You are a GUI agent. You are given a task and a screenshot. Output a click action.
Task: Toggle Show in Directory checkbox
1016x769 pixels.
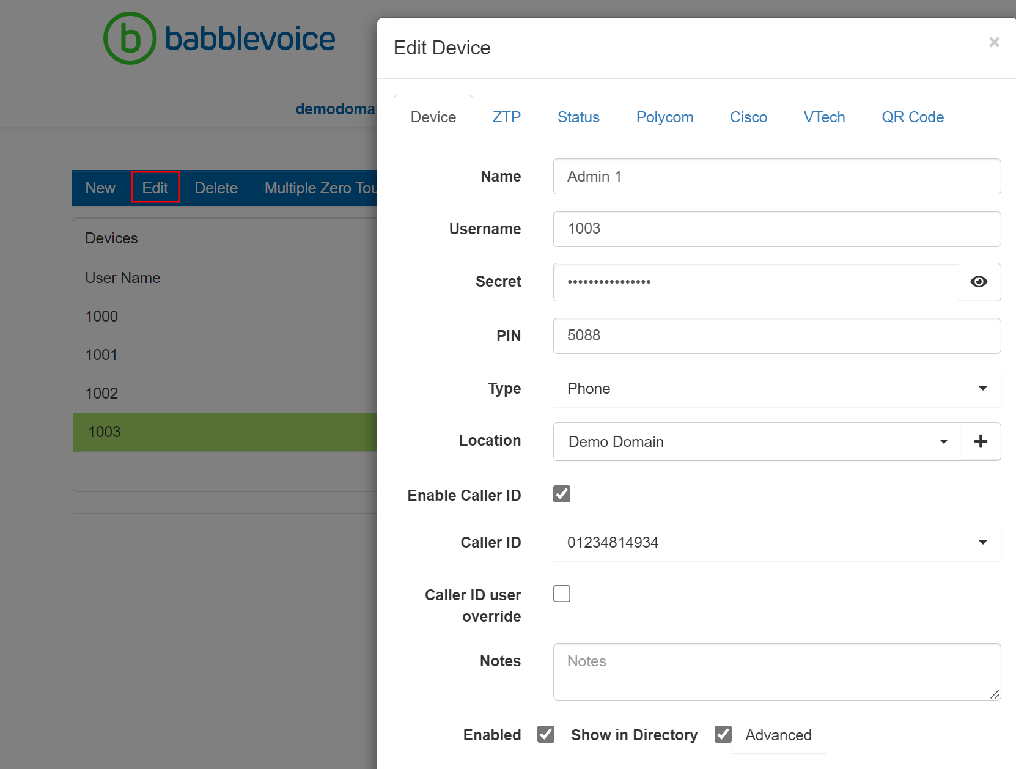[723, 734]
